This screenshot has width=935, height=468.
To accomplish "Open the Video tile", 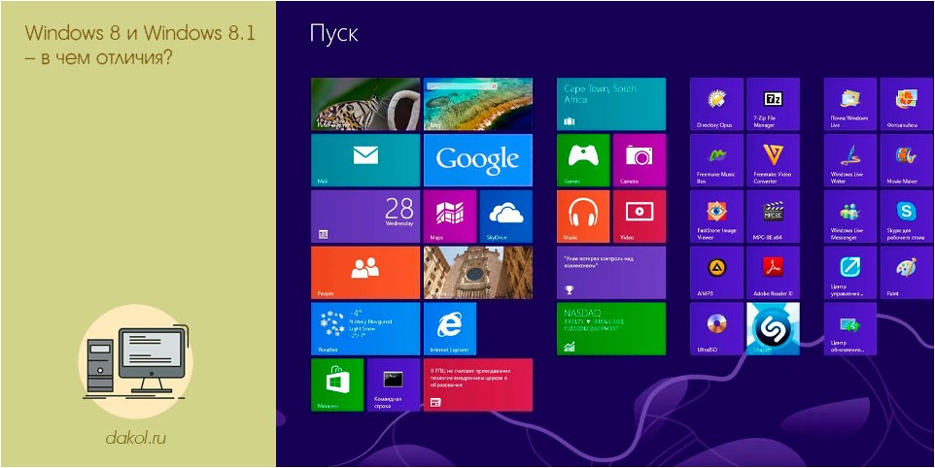I will [640, 217].
